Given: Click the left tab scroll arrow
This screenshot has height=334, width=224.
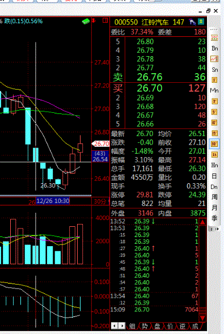Looking at the screenshot, I should coord(115,325).
